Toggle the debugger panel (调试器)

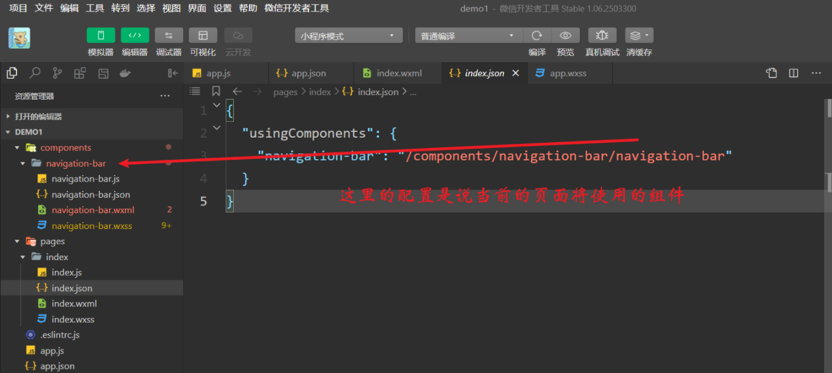pos(169,36)
